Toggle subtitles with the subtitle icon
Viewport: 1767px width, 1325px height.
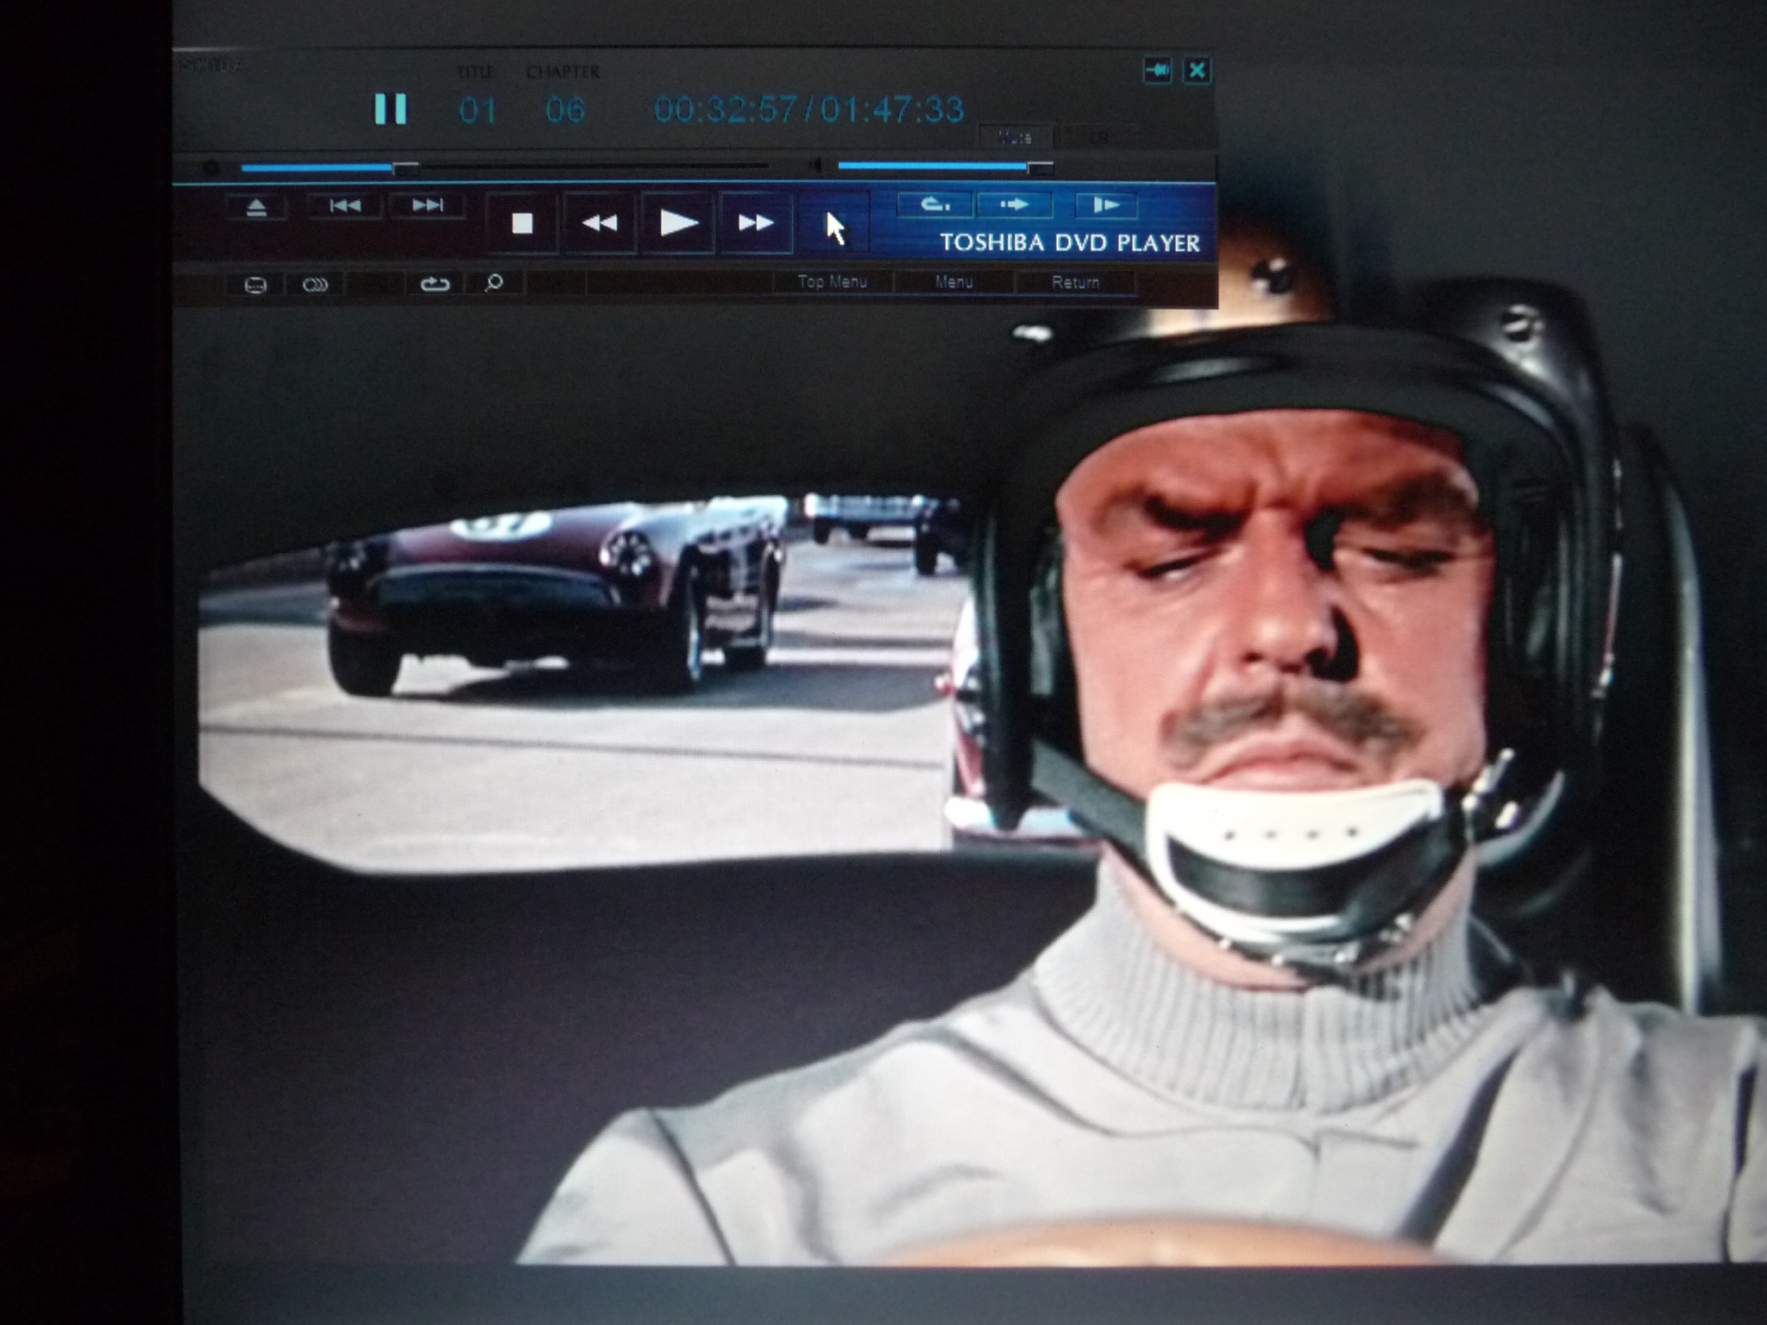255,284
